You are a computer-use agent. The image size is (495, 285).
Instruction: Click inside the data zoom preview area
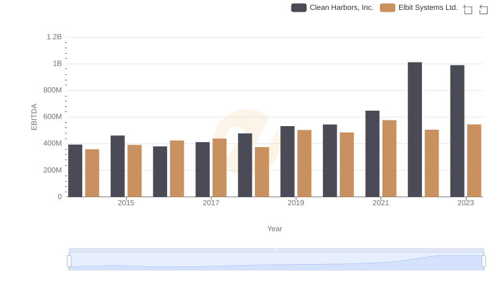click(276, 261)
